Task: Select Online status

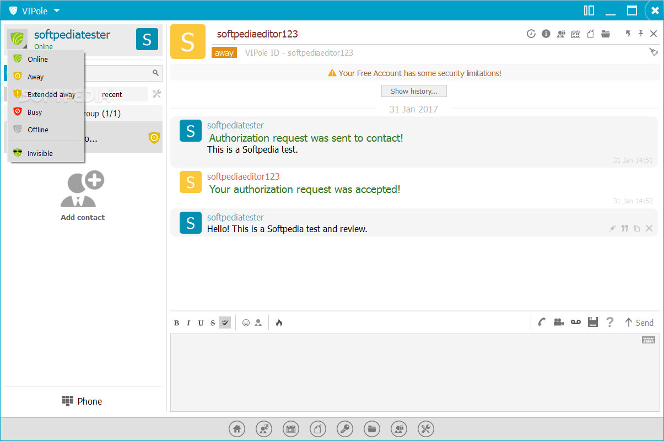Action: pyautogui.click(x=46, y=59)
